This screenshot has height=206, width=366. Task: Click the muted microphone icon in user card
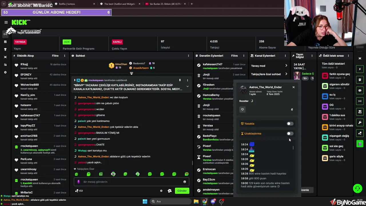(x=292, y=109)
